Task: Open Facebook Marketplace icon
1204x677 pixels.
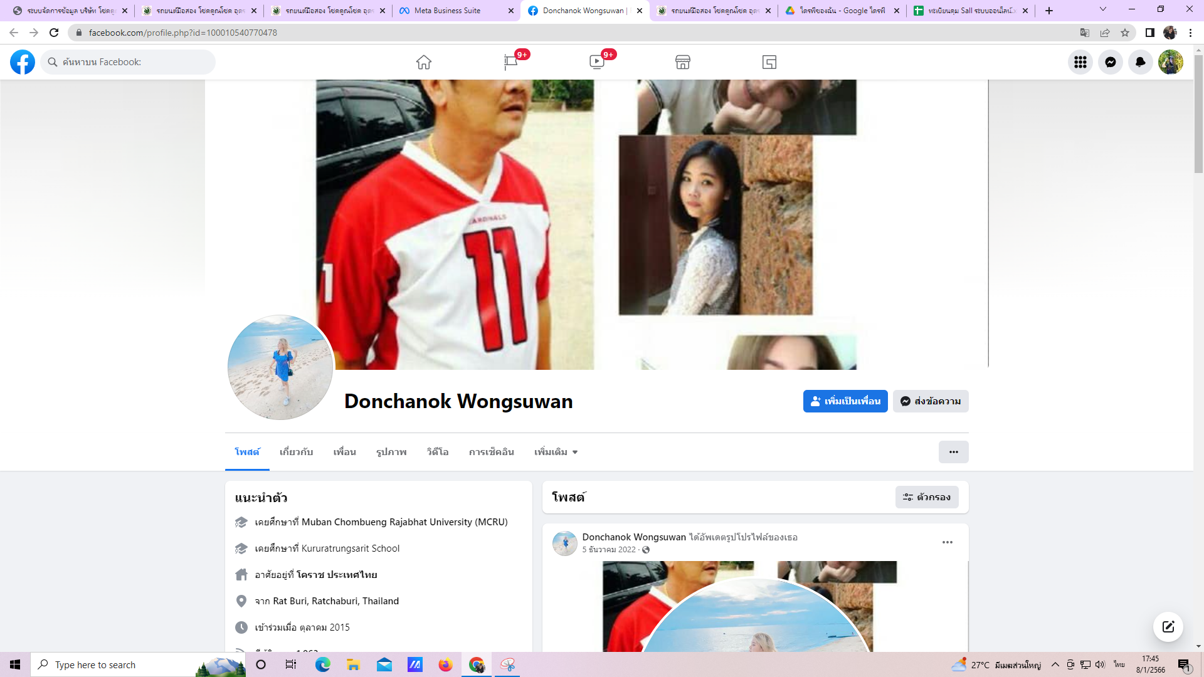Action: pyautogui.click(x=683, y=62)
